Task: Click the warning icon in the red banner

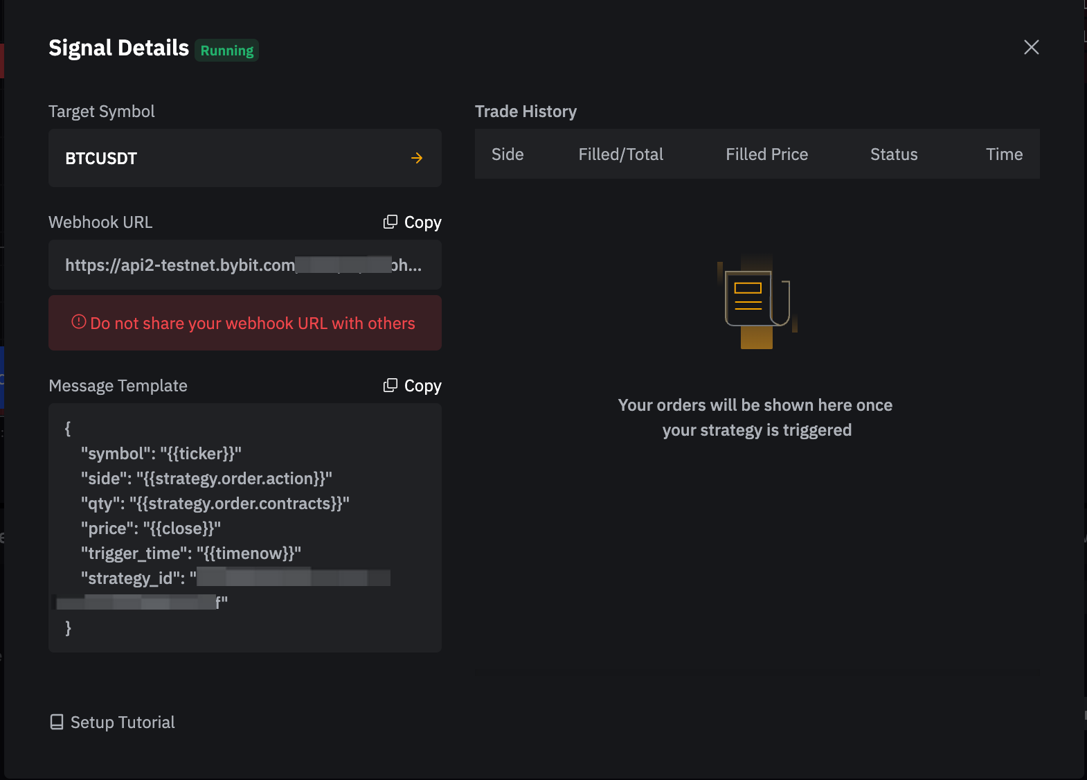Action: tap(79, 322)
